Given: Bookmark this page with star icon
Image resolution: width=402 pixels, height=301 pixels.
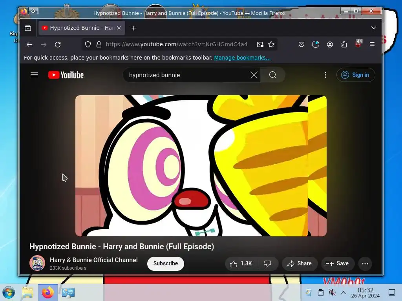Looking at the screenshot, I should 271,45.
